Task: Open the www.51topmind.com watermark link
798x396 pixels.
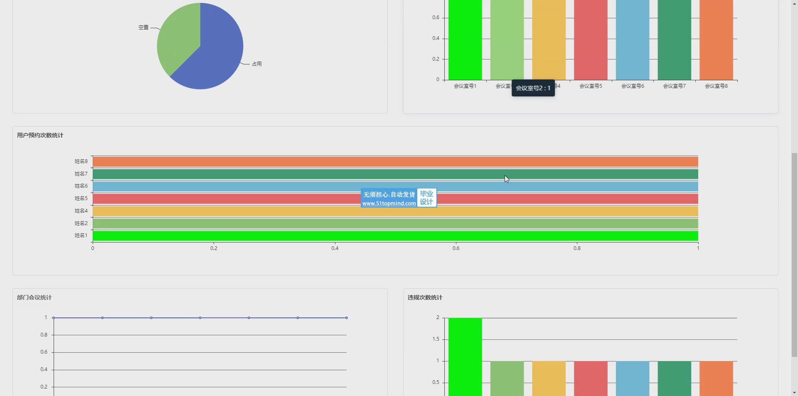Action: click(389, 203)
